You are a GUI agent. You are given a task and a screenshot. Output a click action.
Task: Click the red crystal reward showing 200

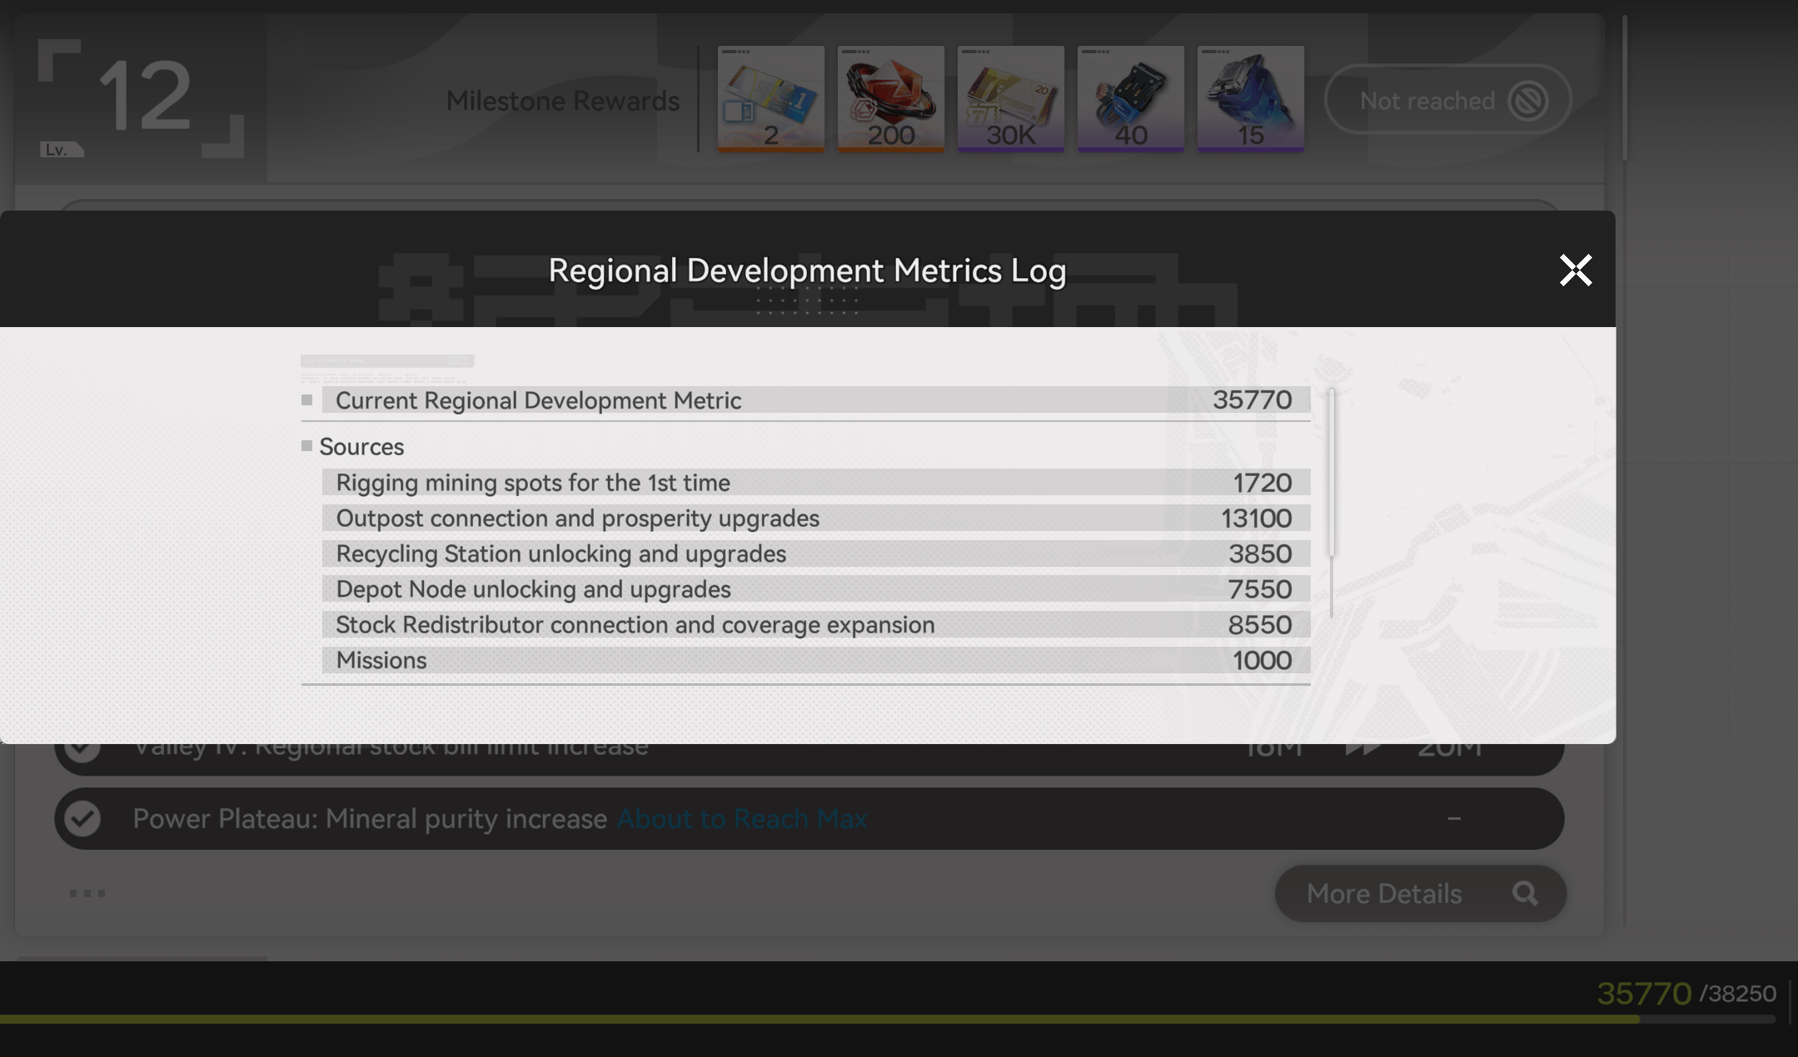pyautogui.click(x=890, y=98)
